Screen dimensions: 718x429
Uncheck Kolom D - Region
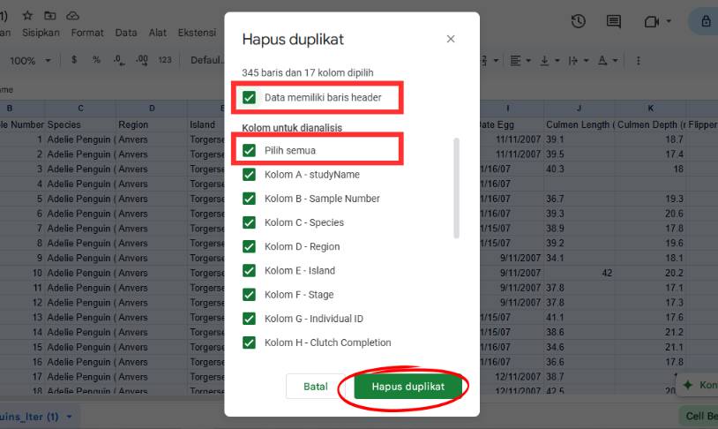[x=249, y=246]
